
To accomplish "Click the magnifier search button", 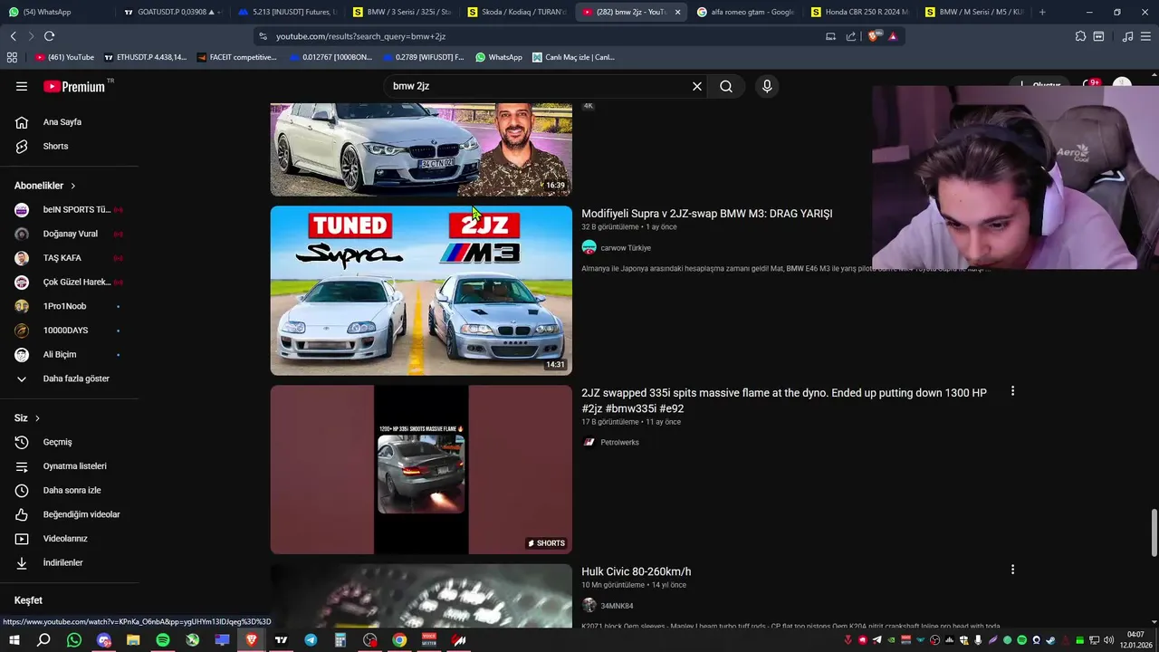I will (726, 86).
